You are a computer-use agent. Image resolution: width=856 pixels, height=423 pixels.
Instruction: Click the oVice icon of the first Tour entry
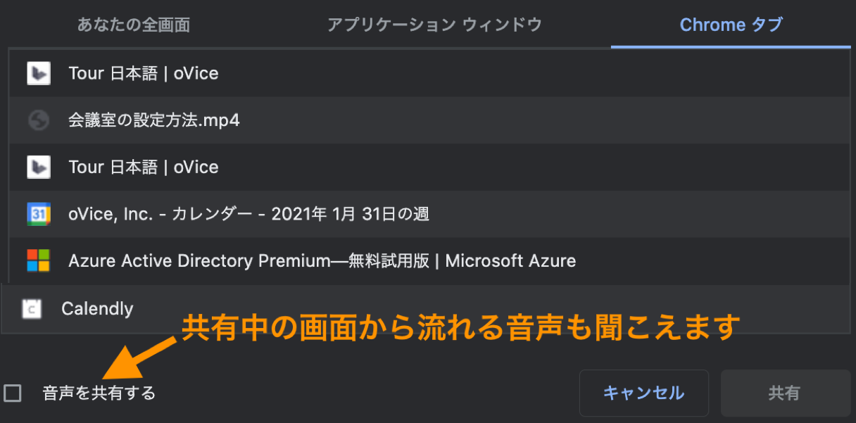click(x=38, y=73)
